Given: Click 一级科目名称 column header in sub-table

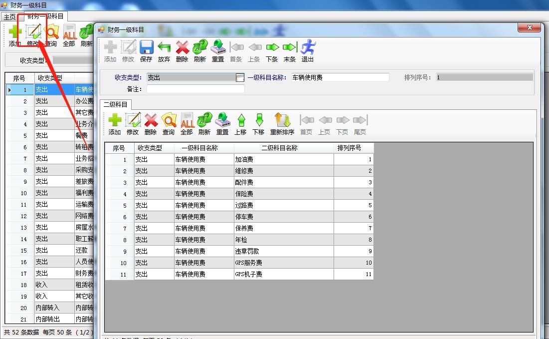Looking at the screenshot, I should pos(204,148).
